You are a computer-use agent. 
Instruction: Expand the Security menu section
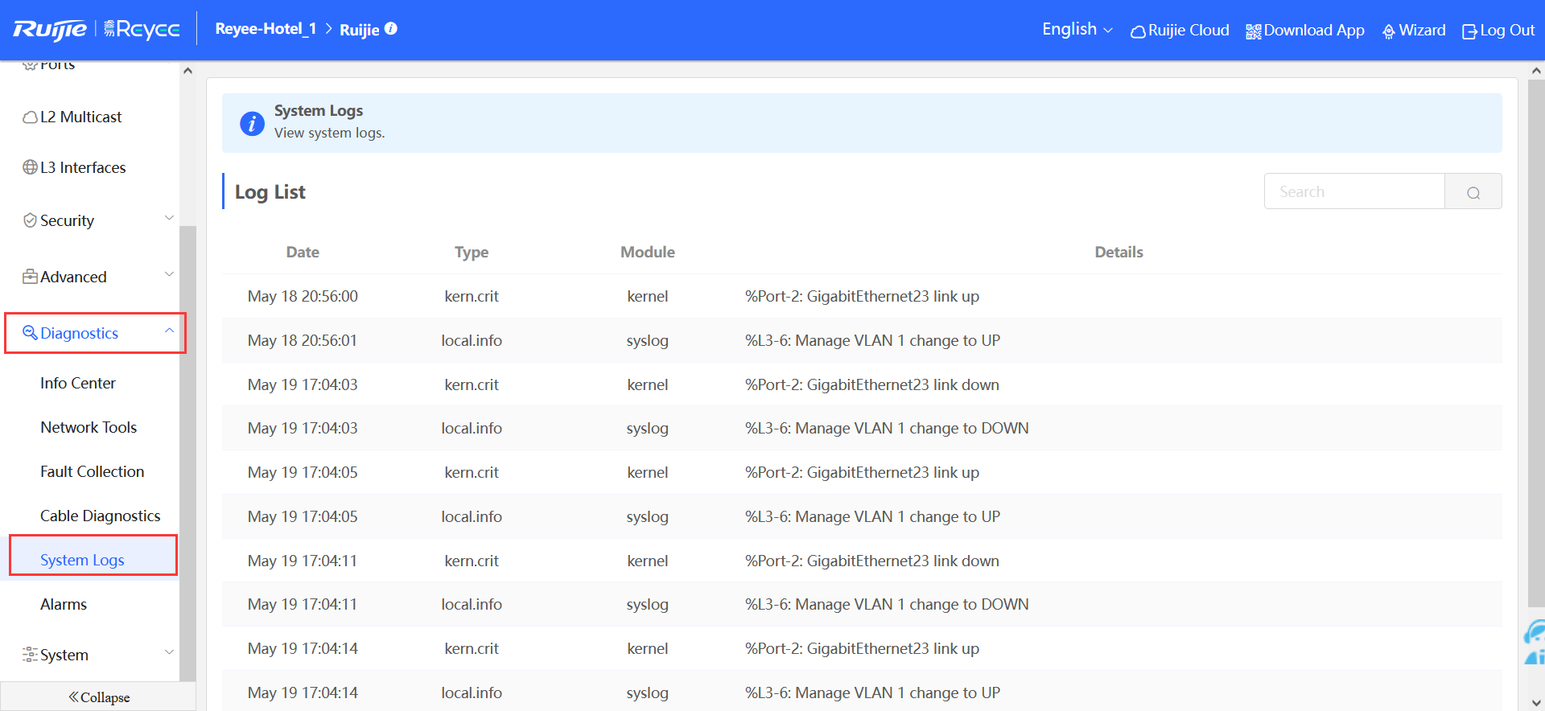click(97, 220)
